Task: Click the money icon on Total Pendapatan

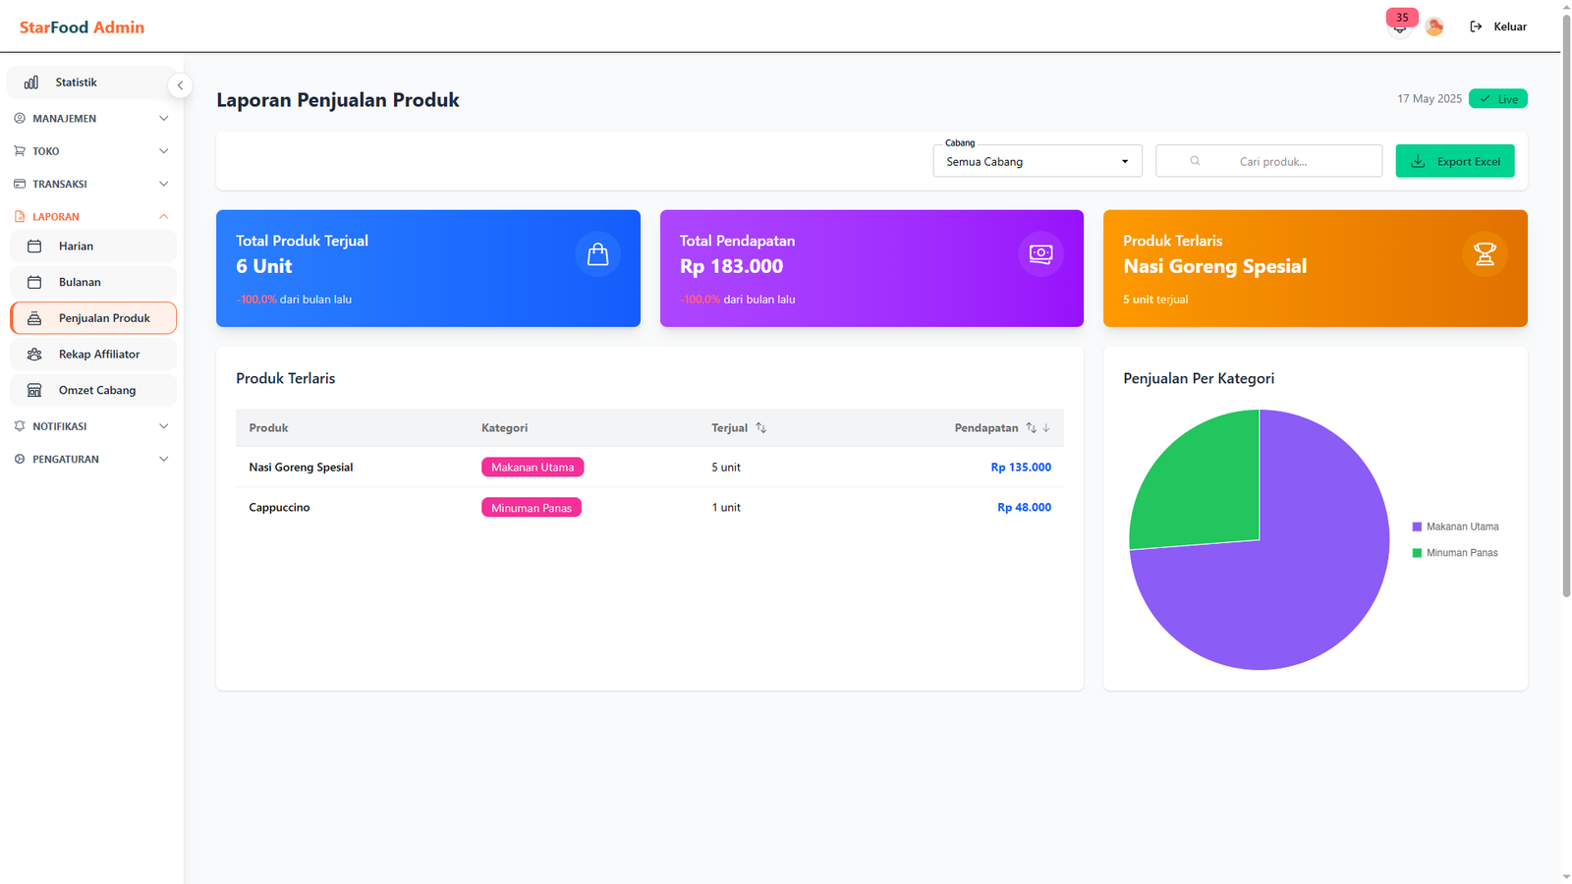Action: (x=1040, y=254)
